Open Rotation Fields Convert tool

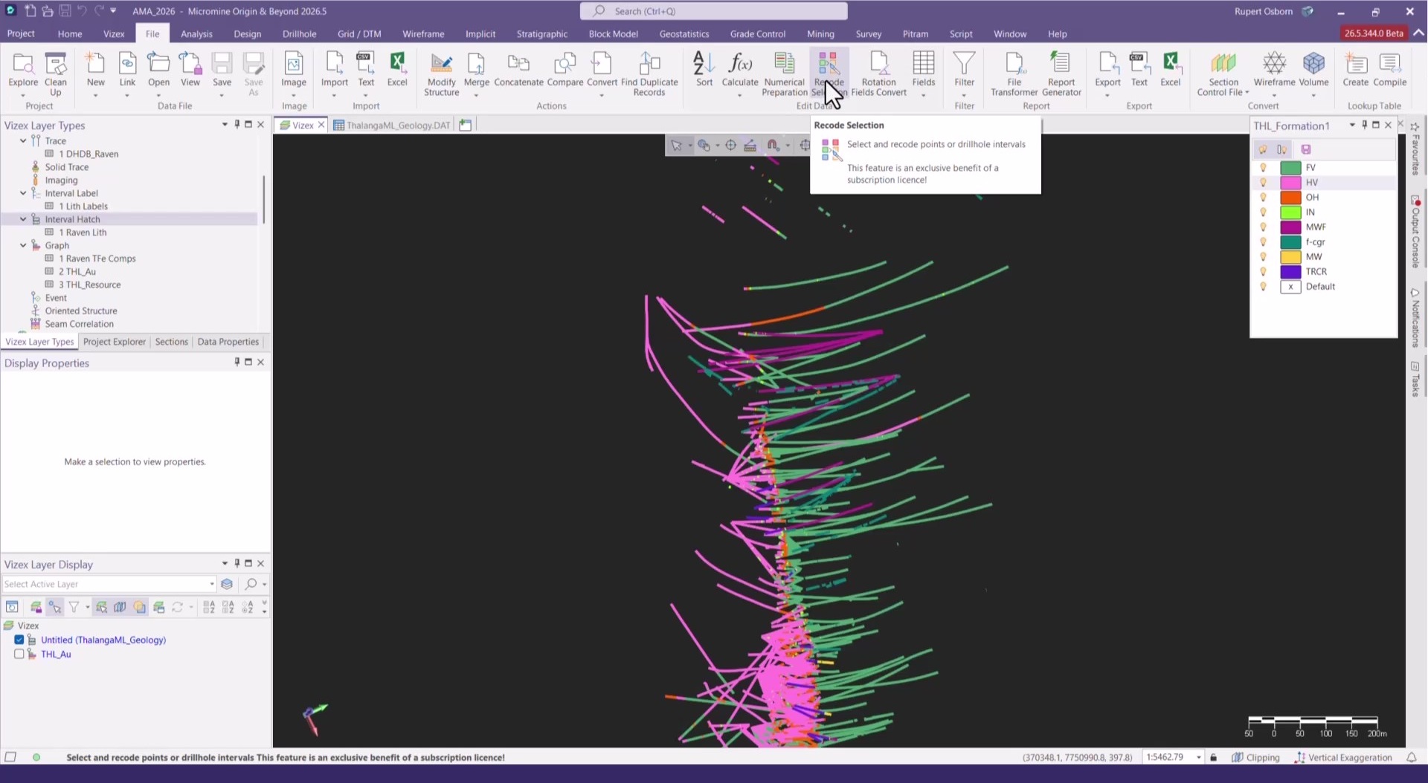[878, 74]
